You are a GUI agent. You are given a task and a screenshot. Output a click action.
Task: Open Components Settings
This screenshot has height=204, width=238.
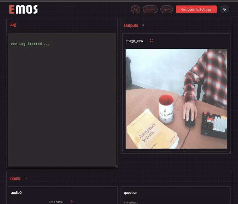click(196, 9)
